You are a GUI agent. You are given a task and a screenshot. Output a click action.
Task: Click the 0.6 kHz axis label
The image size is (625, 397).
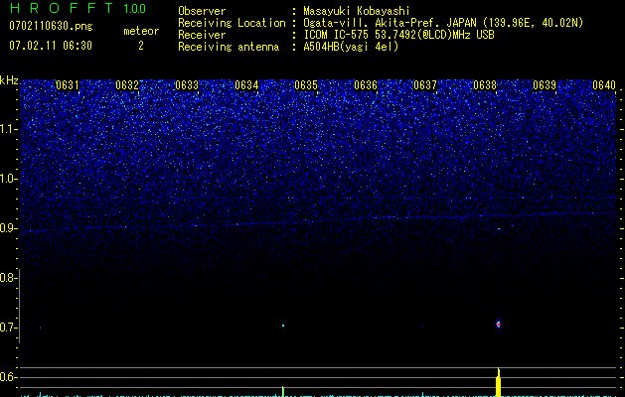click(7, 377)
